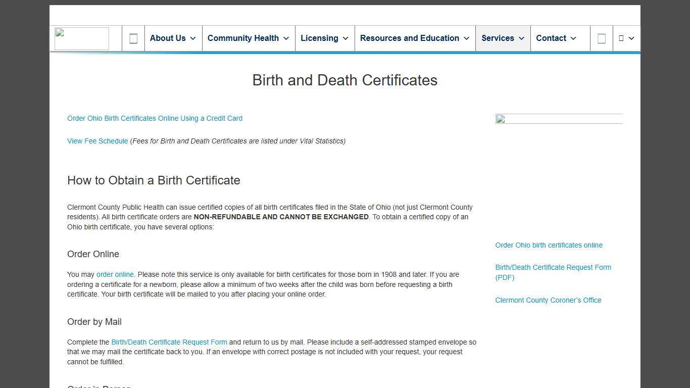The width and height of the screenshot is (690, 388).
Task: Click the View Fee Schedule link
Action: (x=97, y=141)
